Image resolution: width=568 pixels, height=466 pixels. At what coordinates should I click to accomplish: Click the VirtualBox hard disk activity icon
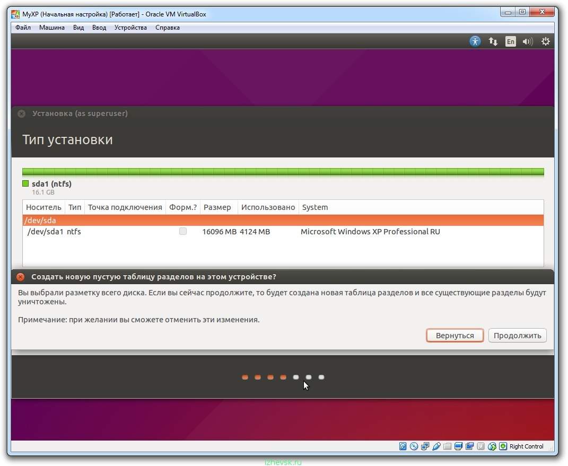pos(403,446)
